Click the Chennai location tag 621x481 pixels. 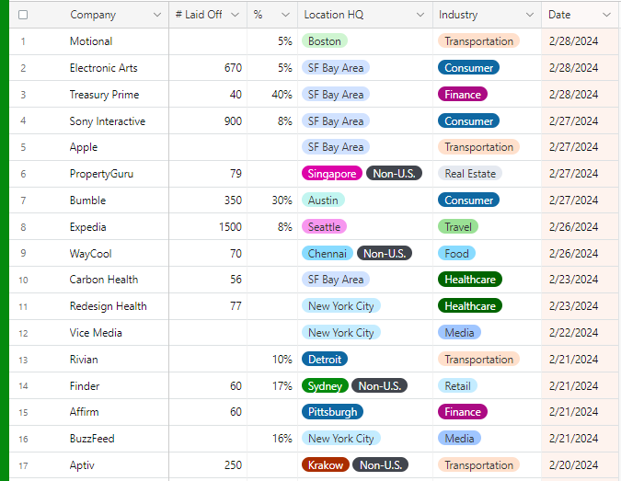(328, 253)
